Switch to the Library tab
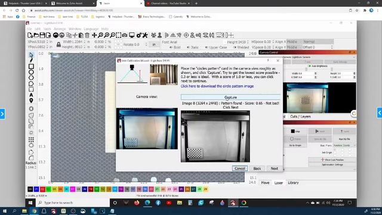This screenshot has width=382, height=215. click(x=293, y=183)
